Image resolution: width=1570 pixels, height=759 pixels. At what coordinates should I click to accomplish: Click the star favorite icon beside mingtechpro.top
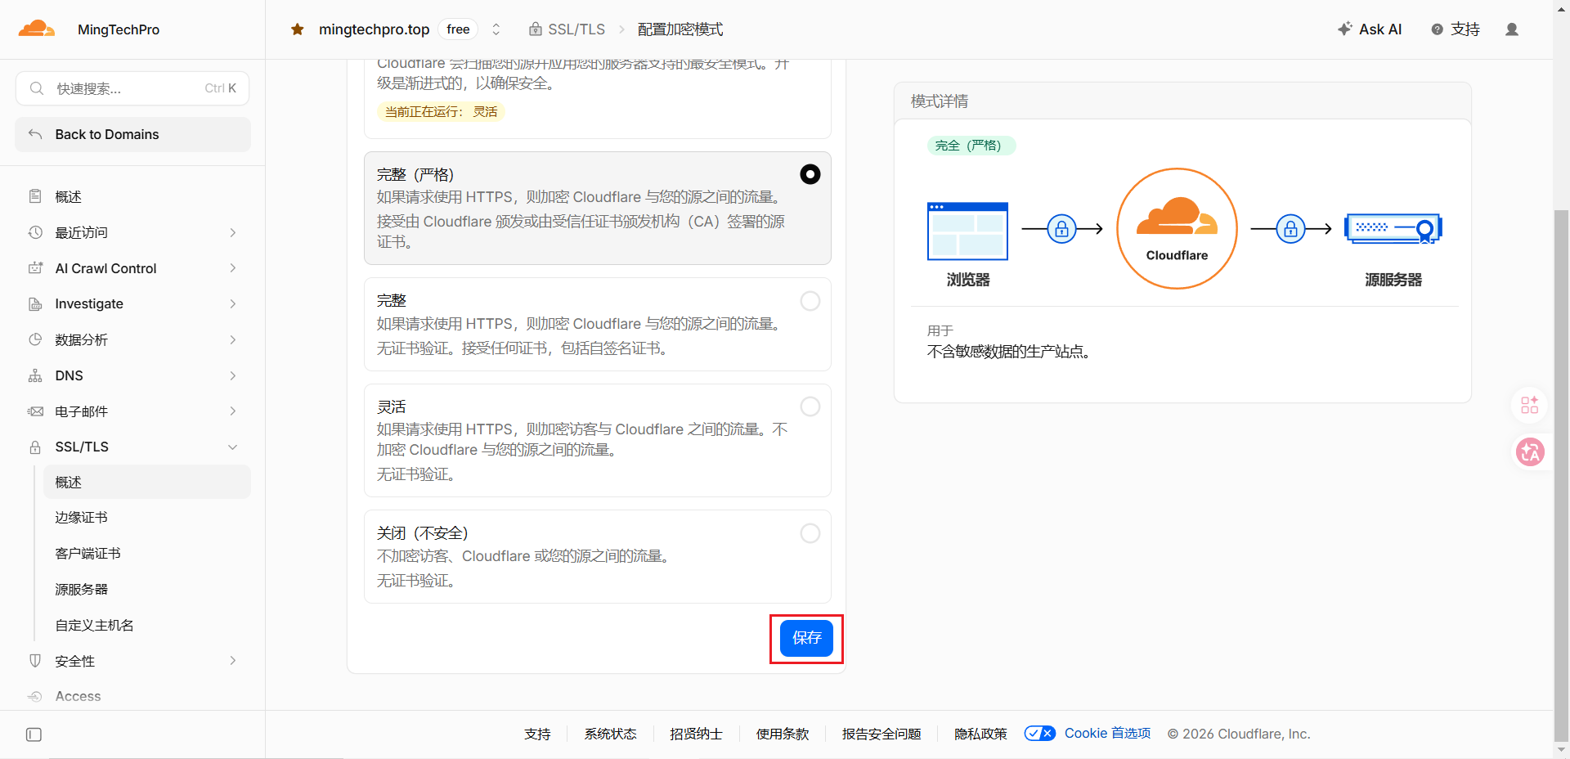(x=298, y=29)
